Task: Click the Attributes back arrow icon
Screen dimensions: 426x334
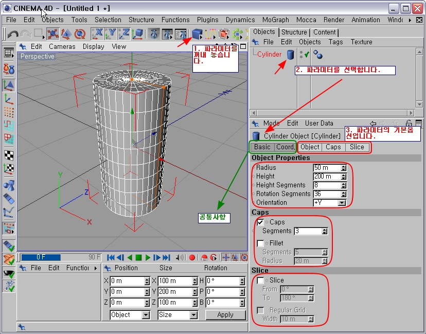Action: [x=373, y=124]
